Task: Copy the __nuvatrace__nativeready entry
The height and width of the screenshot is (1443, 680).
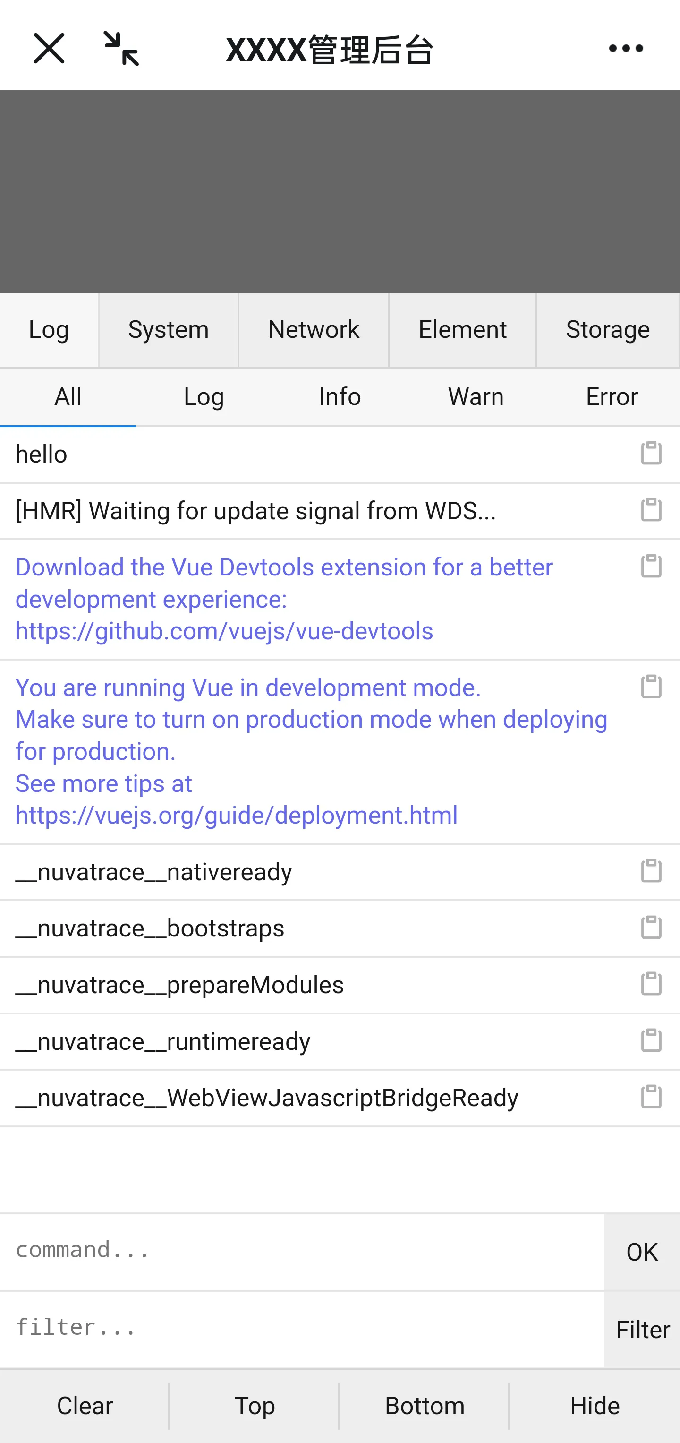Action: pyautogui.click(x=651, y=871)
